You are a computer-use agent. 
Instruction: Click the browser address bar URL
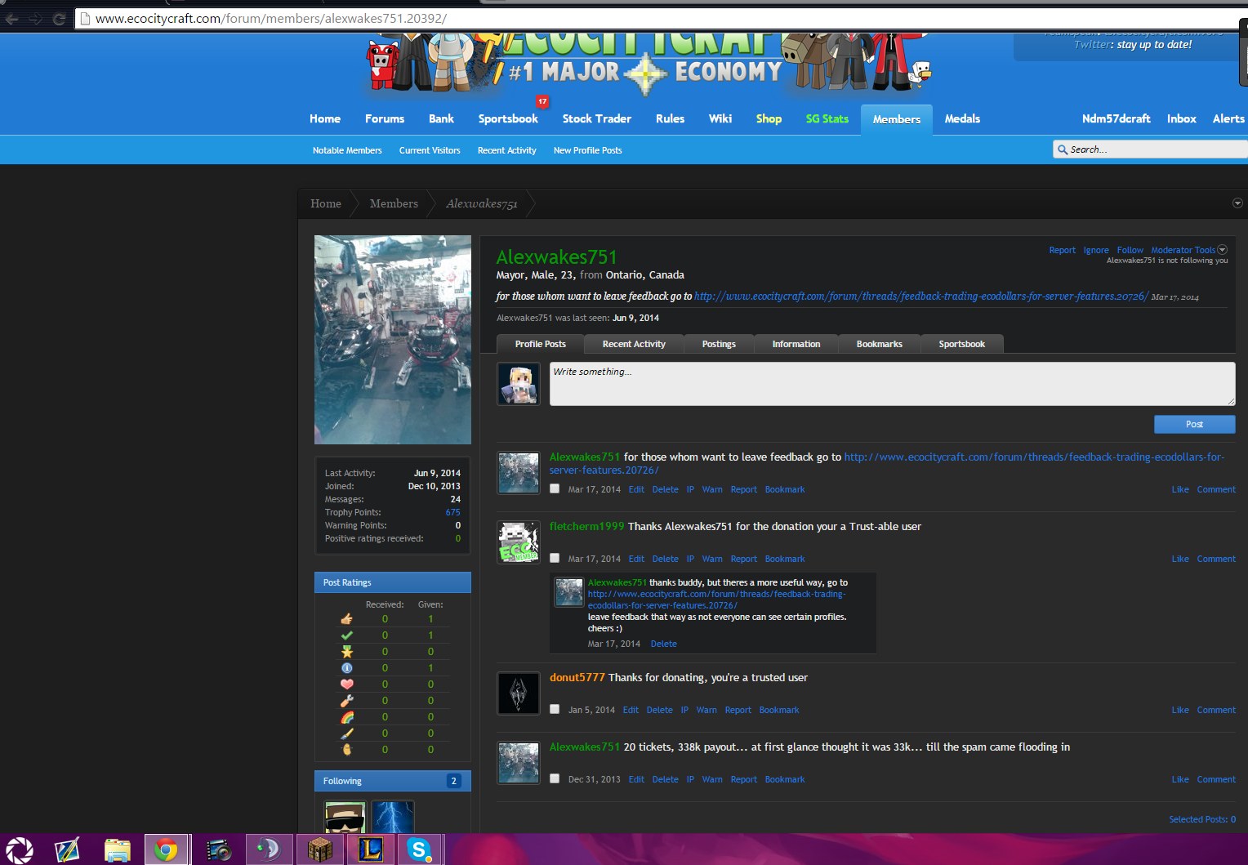click(271, 18)
